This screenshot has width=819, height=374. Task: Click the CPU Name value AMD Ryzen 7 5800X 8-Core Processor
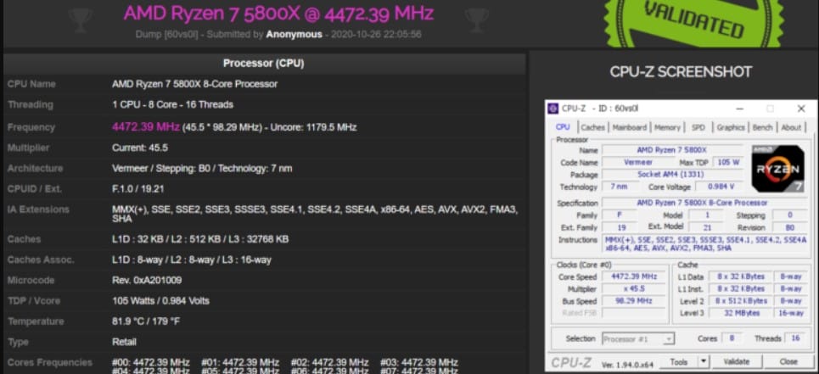(195, 84)
